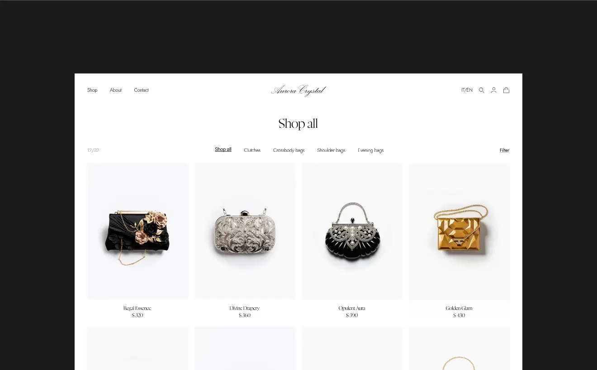597x370 pixels.
Task: Go to the About page
Action: [116, 90]
